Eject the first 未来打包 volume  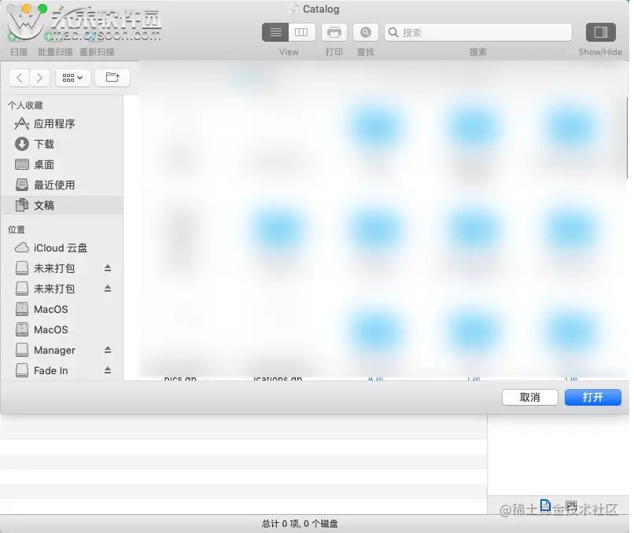coord(108,268)
